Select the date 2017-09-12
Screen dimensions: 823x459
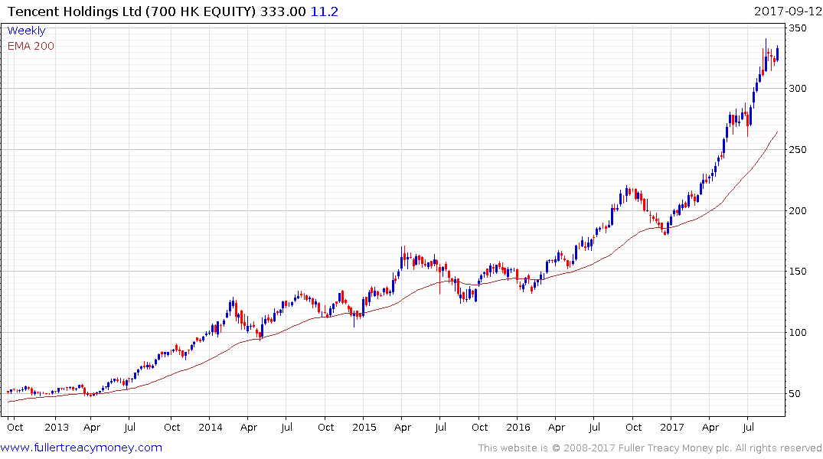point(788,11)
